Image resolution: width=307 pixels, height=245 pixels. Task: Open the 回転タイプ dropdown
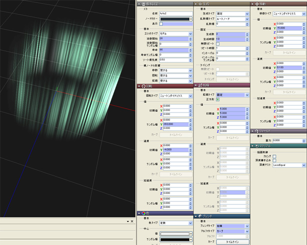tap(176, 96)
